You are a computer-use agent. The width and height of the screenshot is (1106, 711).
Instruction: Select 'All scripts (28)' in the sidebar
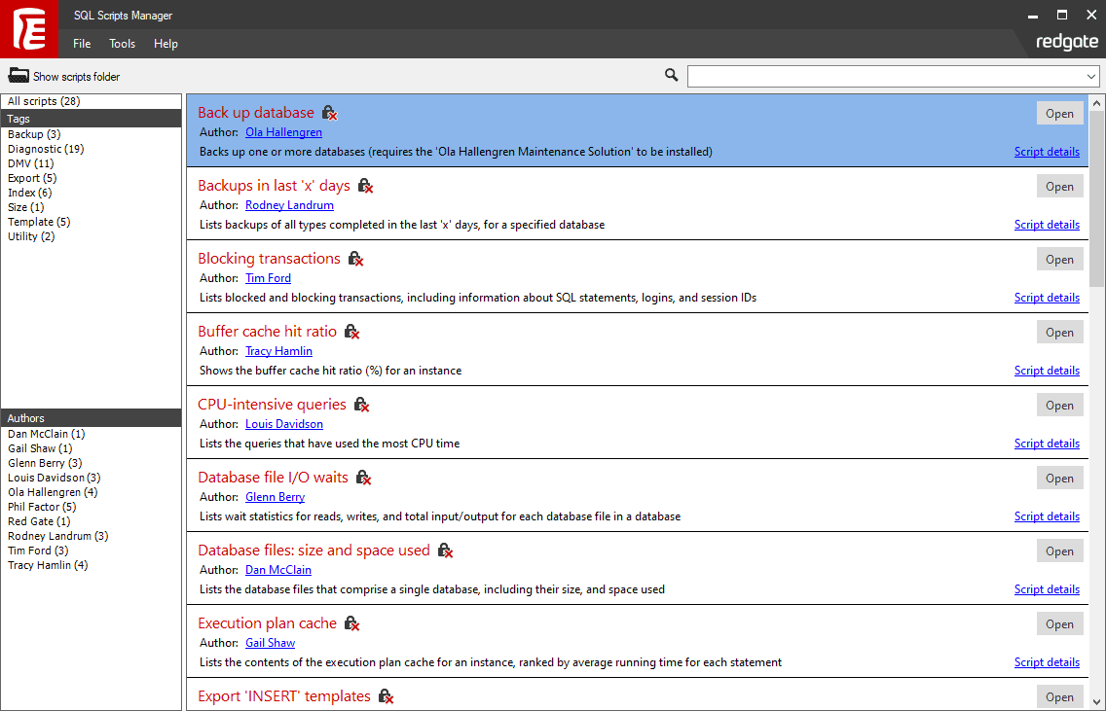(44, 100)
